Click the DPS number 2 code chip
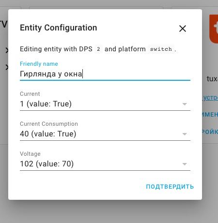 (98, 49)
